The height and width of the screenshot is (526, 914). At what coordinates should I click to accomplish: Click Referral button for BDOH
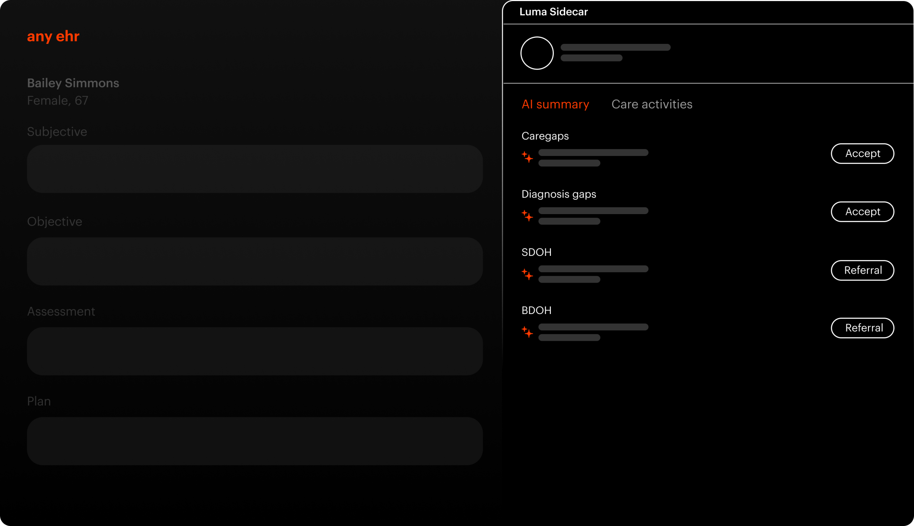coord(862,328)
